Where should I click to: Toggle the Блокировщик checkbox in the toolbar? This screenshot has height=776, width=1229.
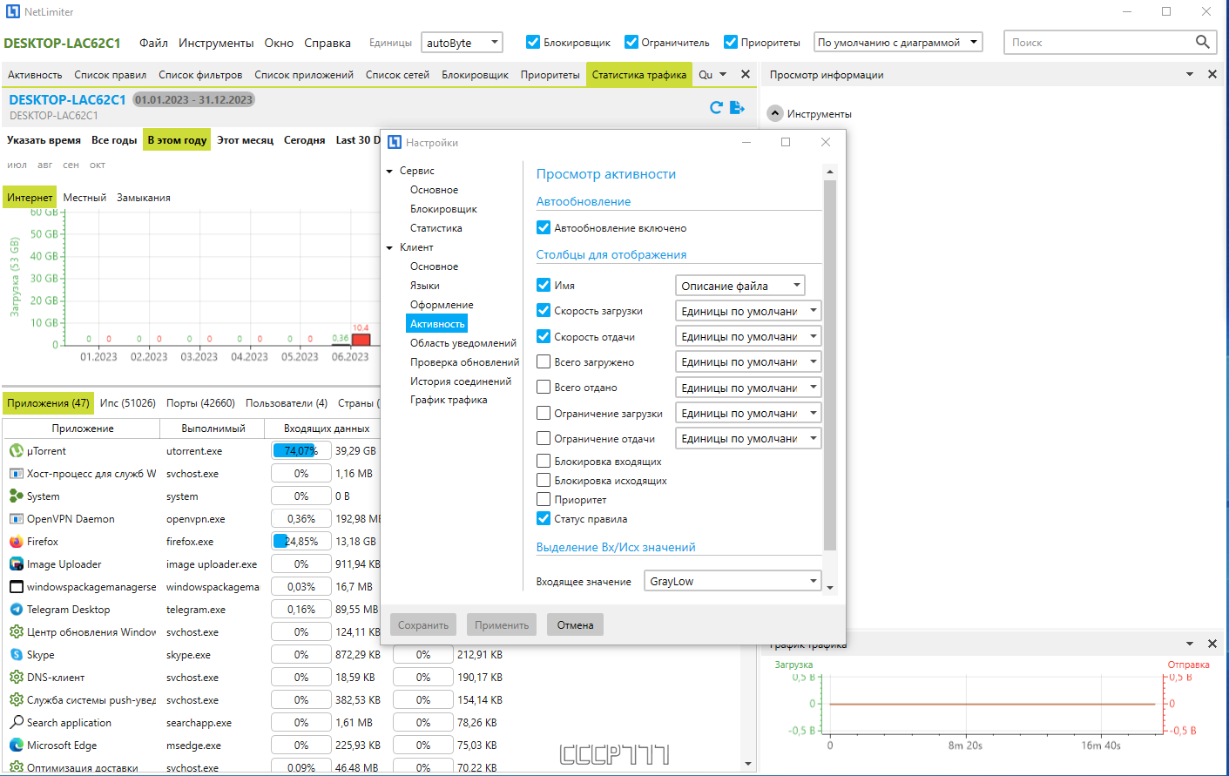(533, 42)
